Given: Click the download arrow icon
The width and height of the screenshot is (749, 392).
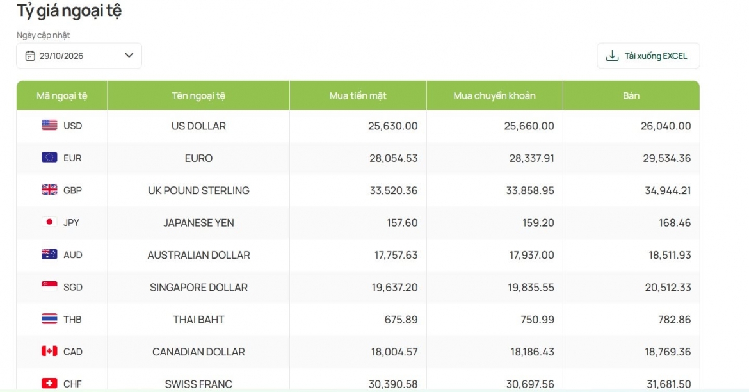Looking at the screenshot, I should pyautogui.click(x=612, y=56).
